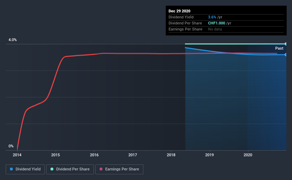This screenshot has height=180, width=292.
Task: Click the pink Earnings Per Share legend dot
Action: 101,169
